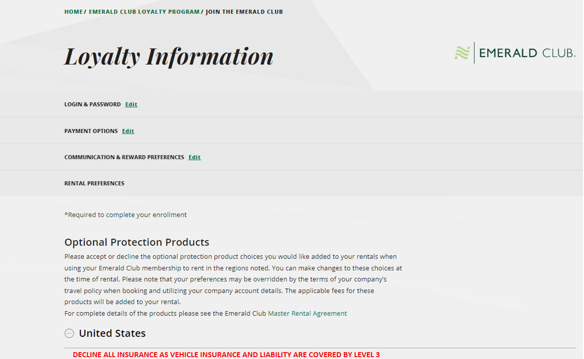Edit the Payment Options section
Screen dimensions: 584x359
(x=128, y=131)
